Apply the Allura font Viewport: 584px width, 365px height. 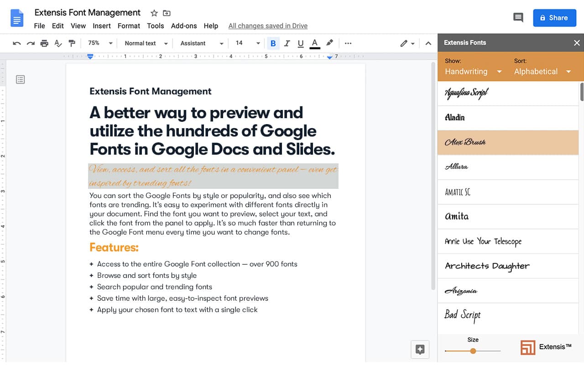tap(508, 167)
